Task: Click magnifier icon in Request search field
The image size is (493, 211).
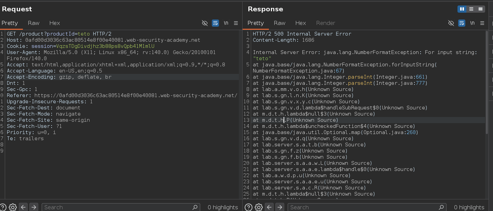Action: 195,207
